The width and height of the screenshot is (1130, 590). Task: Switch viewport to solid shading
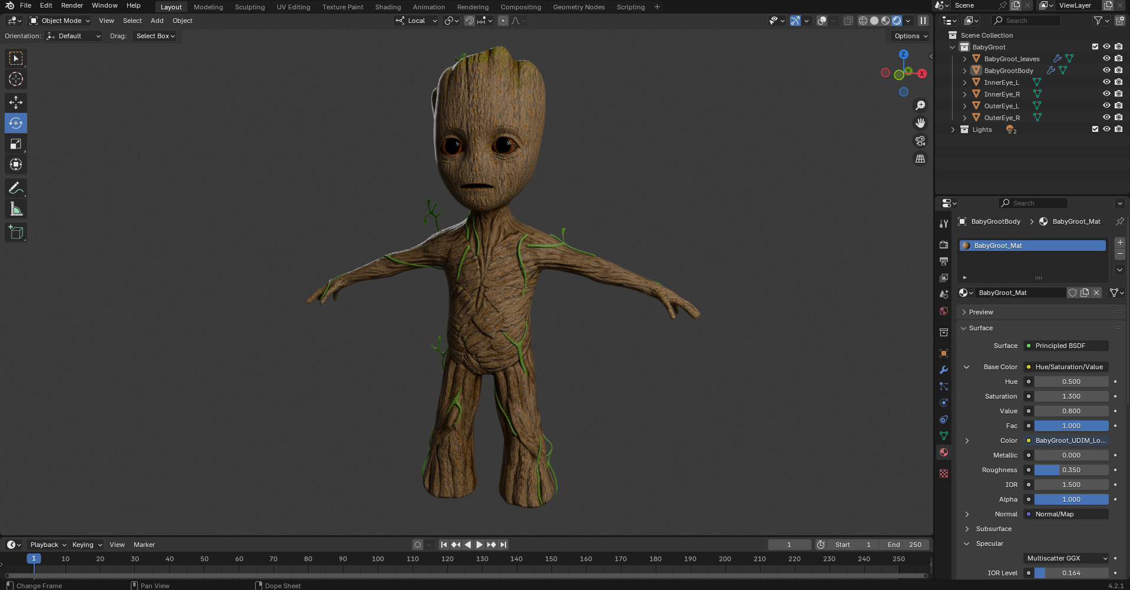click(874, 21)
